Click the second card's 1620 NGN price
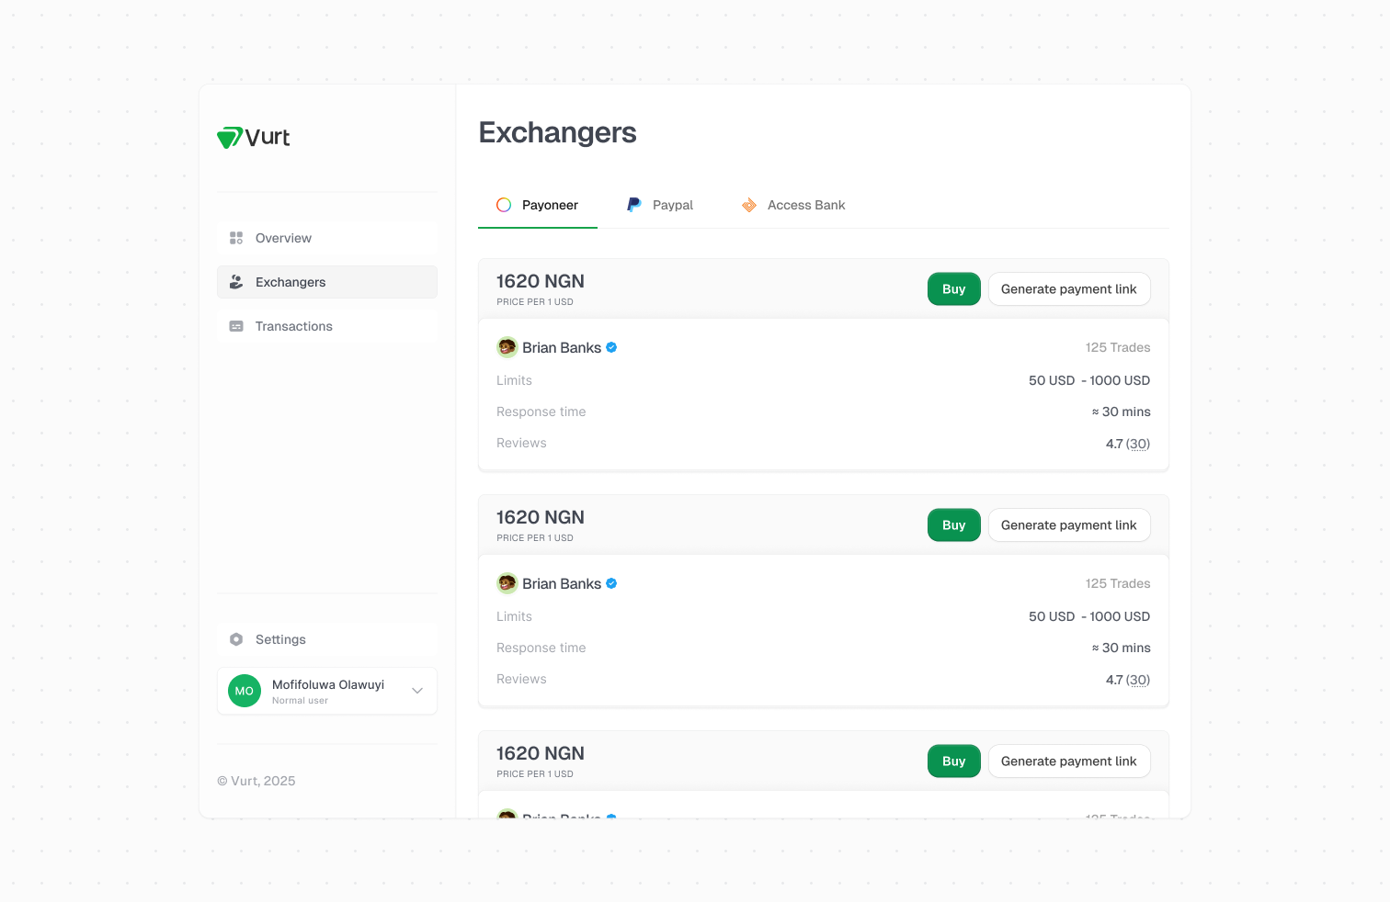1390x902 pixels. tap(541, 517)
